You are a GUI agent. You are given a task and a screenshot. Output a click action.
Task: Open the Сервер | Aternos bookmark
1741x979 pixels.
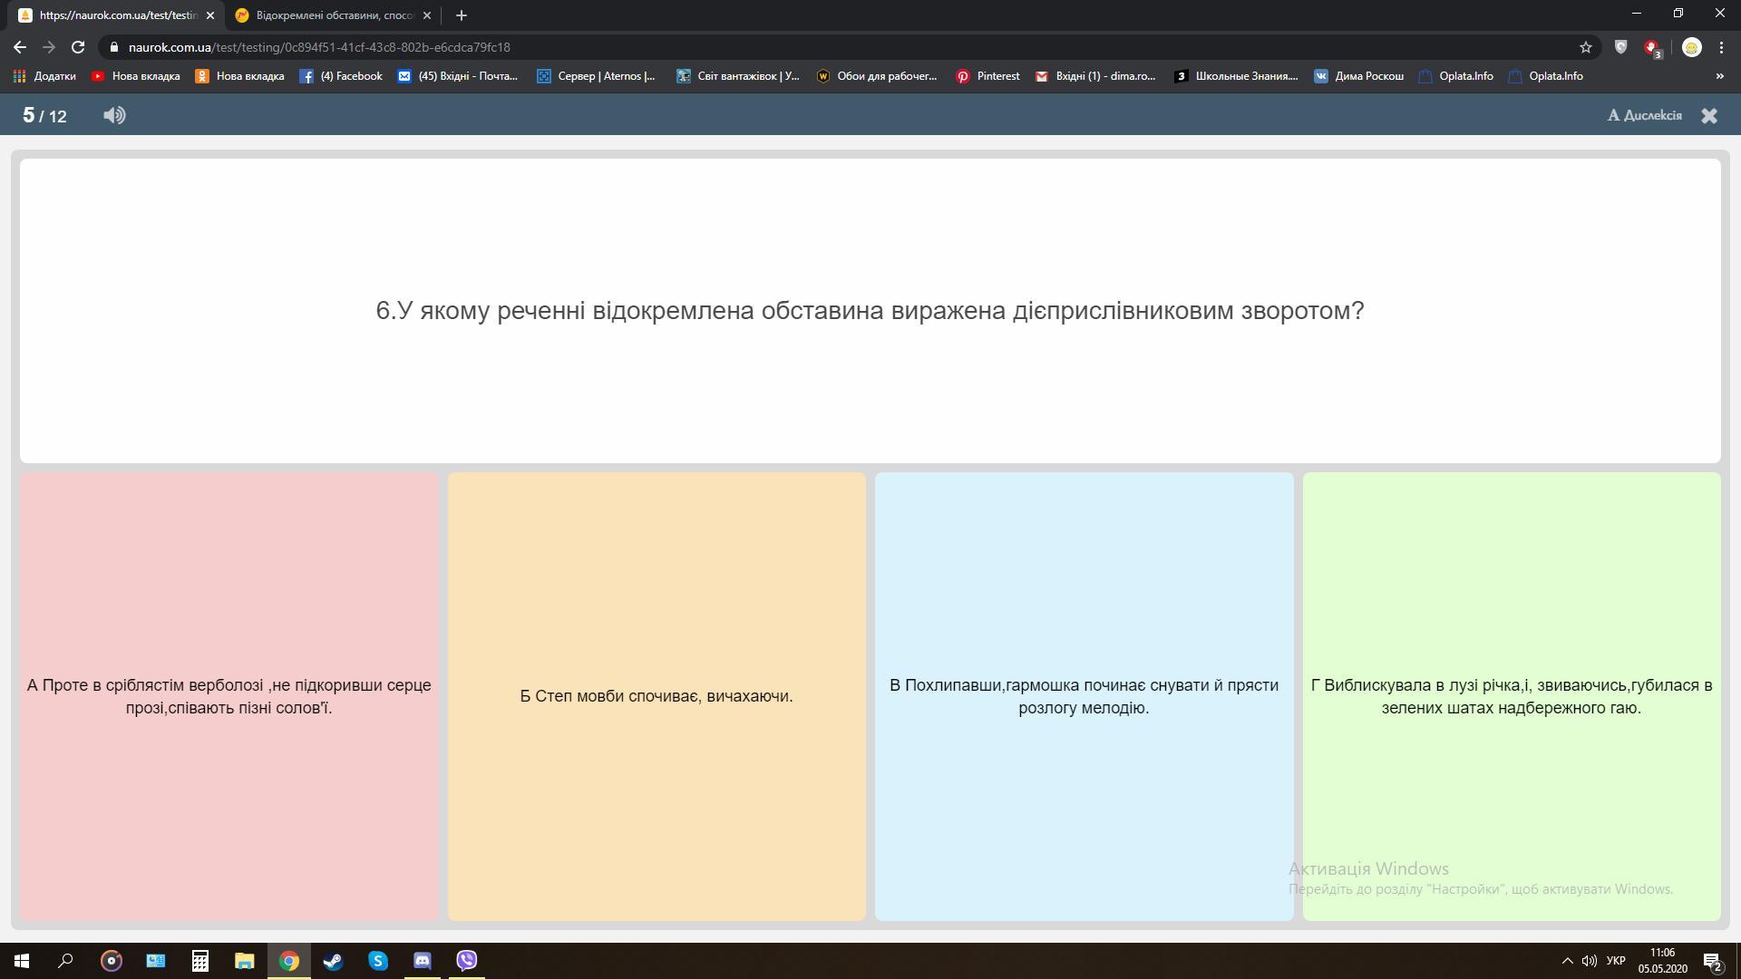point(596,76)
